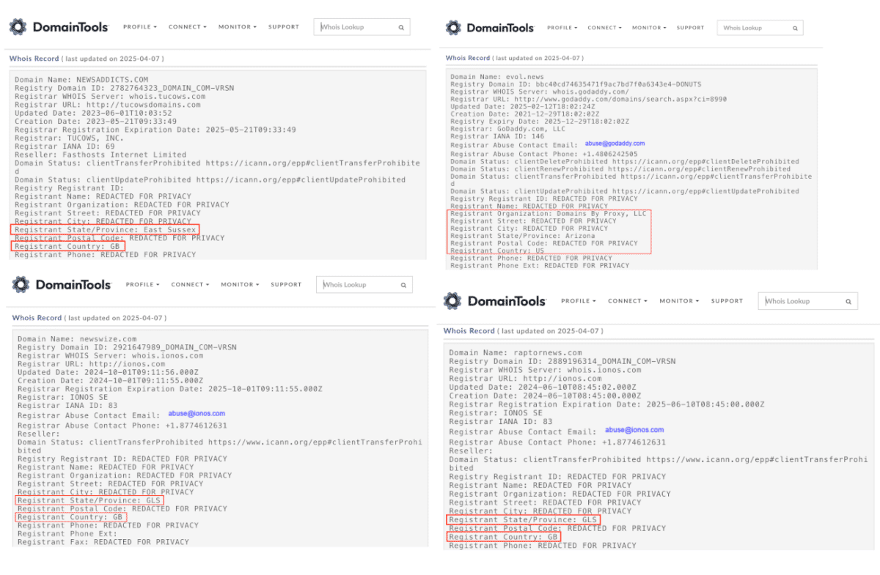Click search magnifier icon in newswize.com panel
The width and height of the screenshot is (880, 575).
tap(403, 285)
